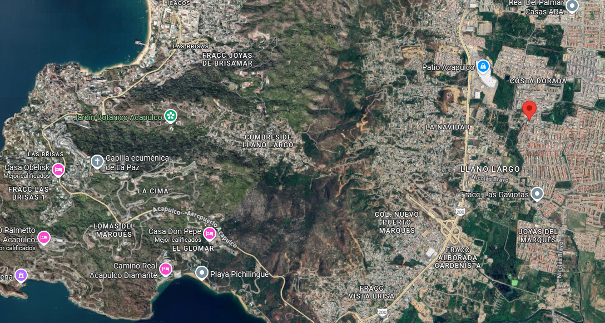This screenshot has width=605, height=323.
Task: Open the Jardín Botánico Acapulco label
Action: pos(118,117)
